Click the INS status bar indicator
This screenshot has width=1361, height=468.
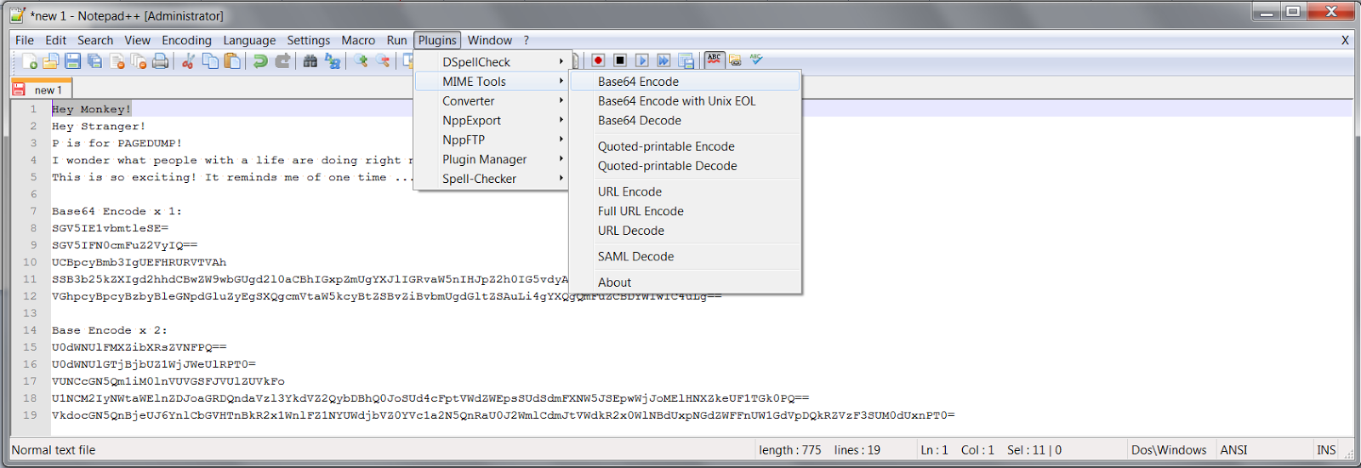point(1326,450)
